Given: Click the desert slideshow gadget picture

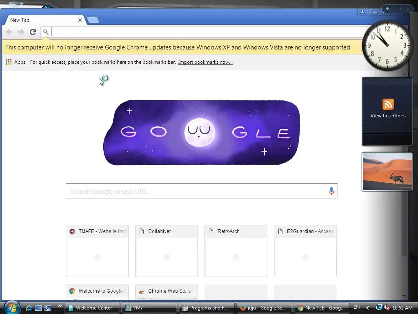Looking at the screenshot, I should tap(387, 172).
